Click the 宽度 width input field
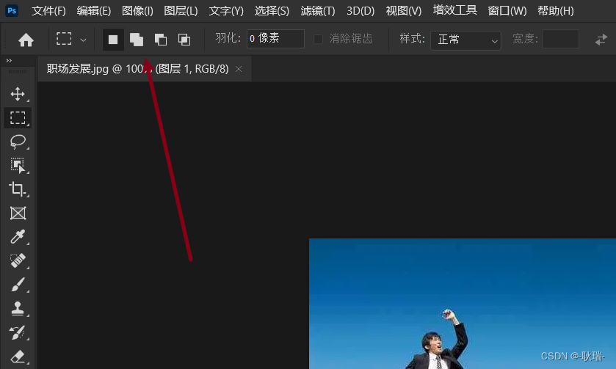This screenshot has width=616, height=369. 560,38
